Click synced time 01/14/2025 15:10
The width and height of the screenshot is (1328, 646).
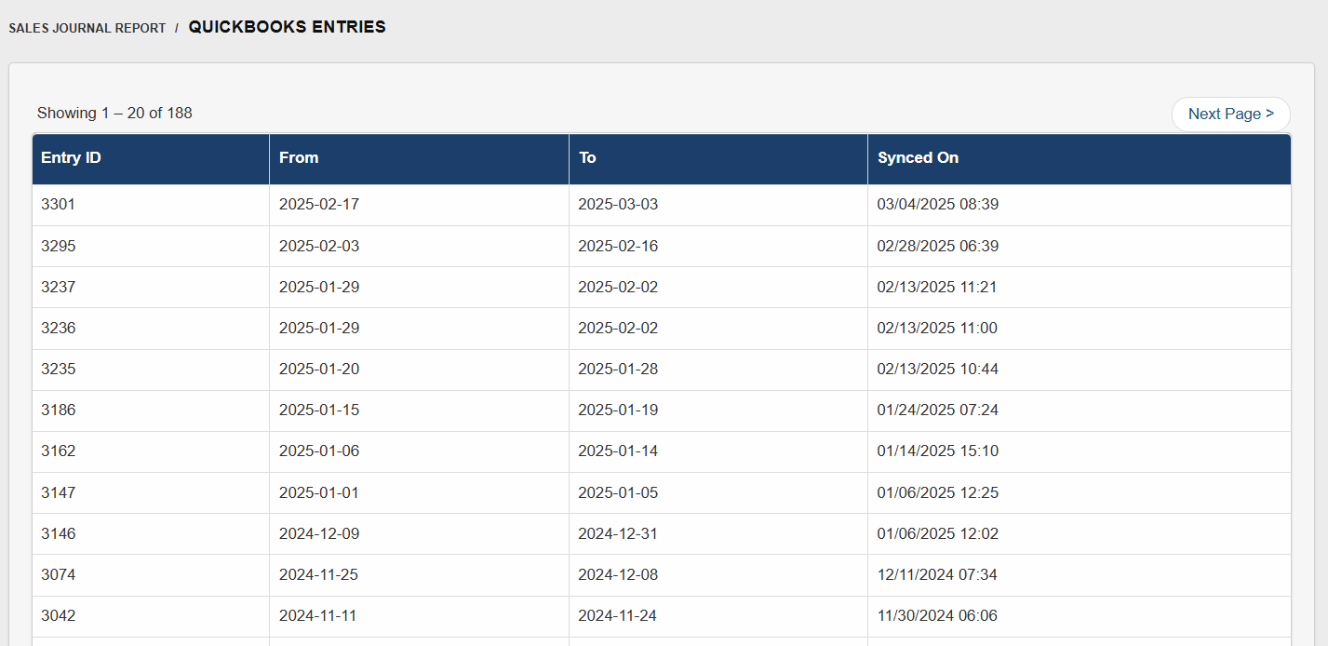click(938, 451)
